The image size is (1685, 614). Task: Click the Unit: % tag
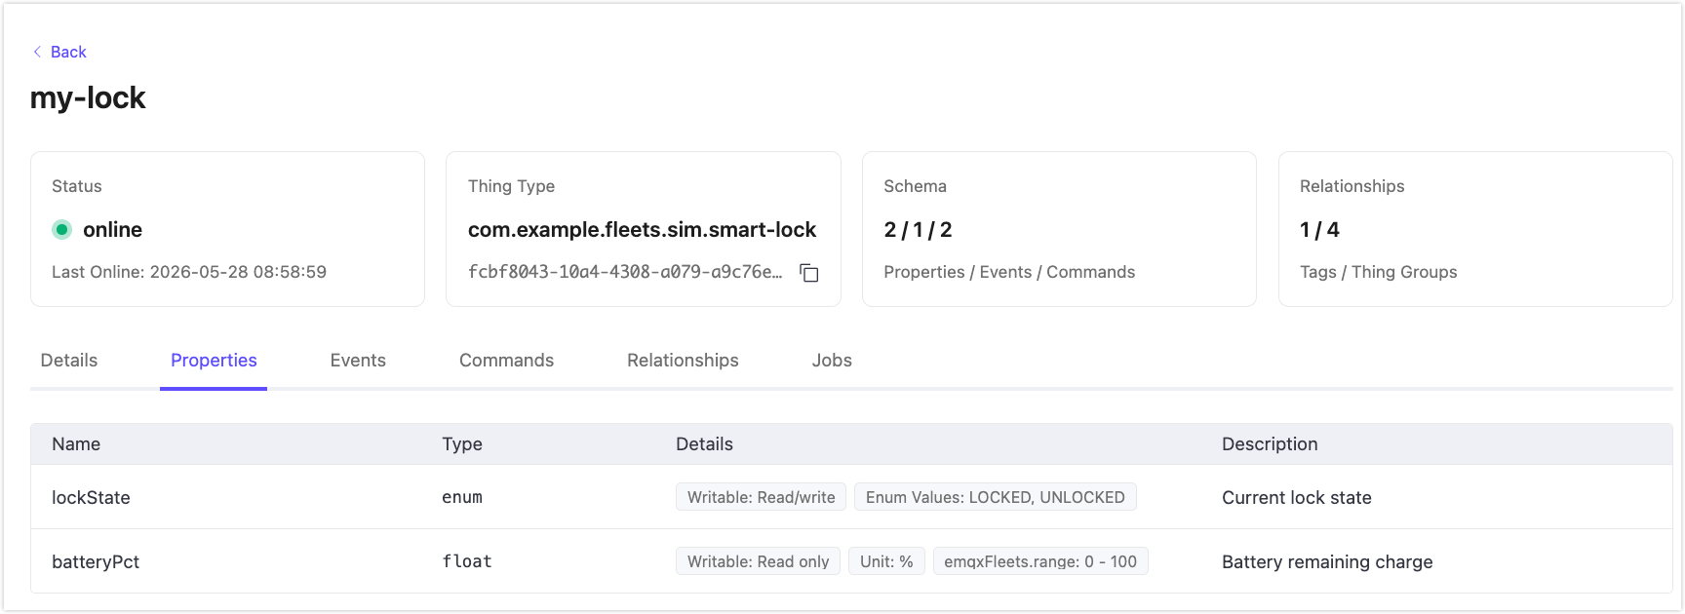[886, 561]
